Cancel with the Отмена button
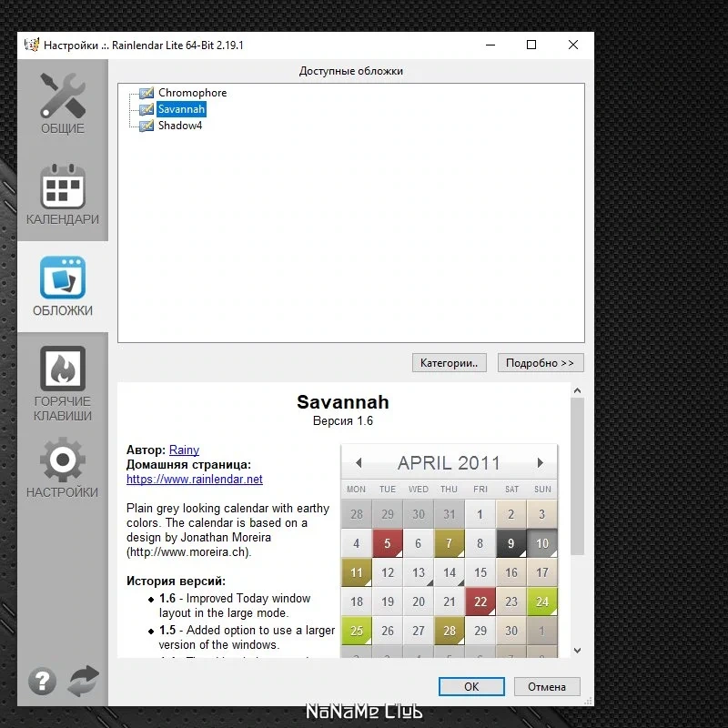Viewport: 728px width, 728px height. (x=547, y=686)
